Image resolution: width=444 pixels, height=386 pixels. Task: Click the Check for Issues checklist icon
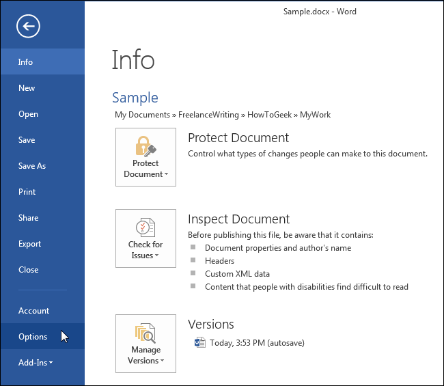pos(145,228)
